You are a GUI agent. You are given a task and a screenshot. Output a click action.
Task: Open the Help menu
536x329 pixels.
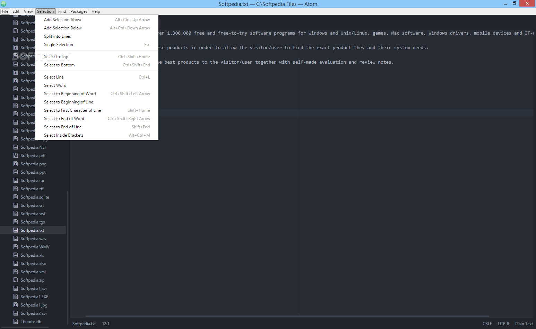coord(96,11)
